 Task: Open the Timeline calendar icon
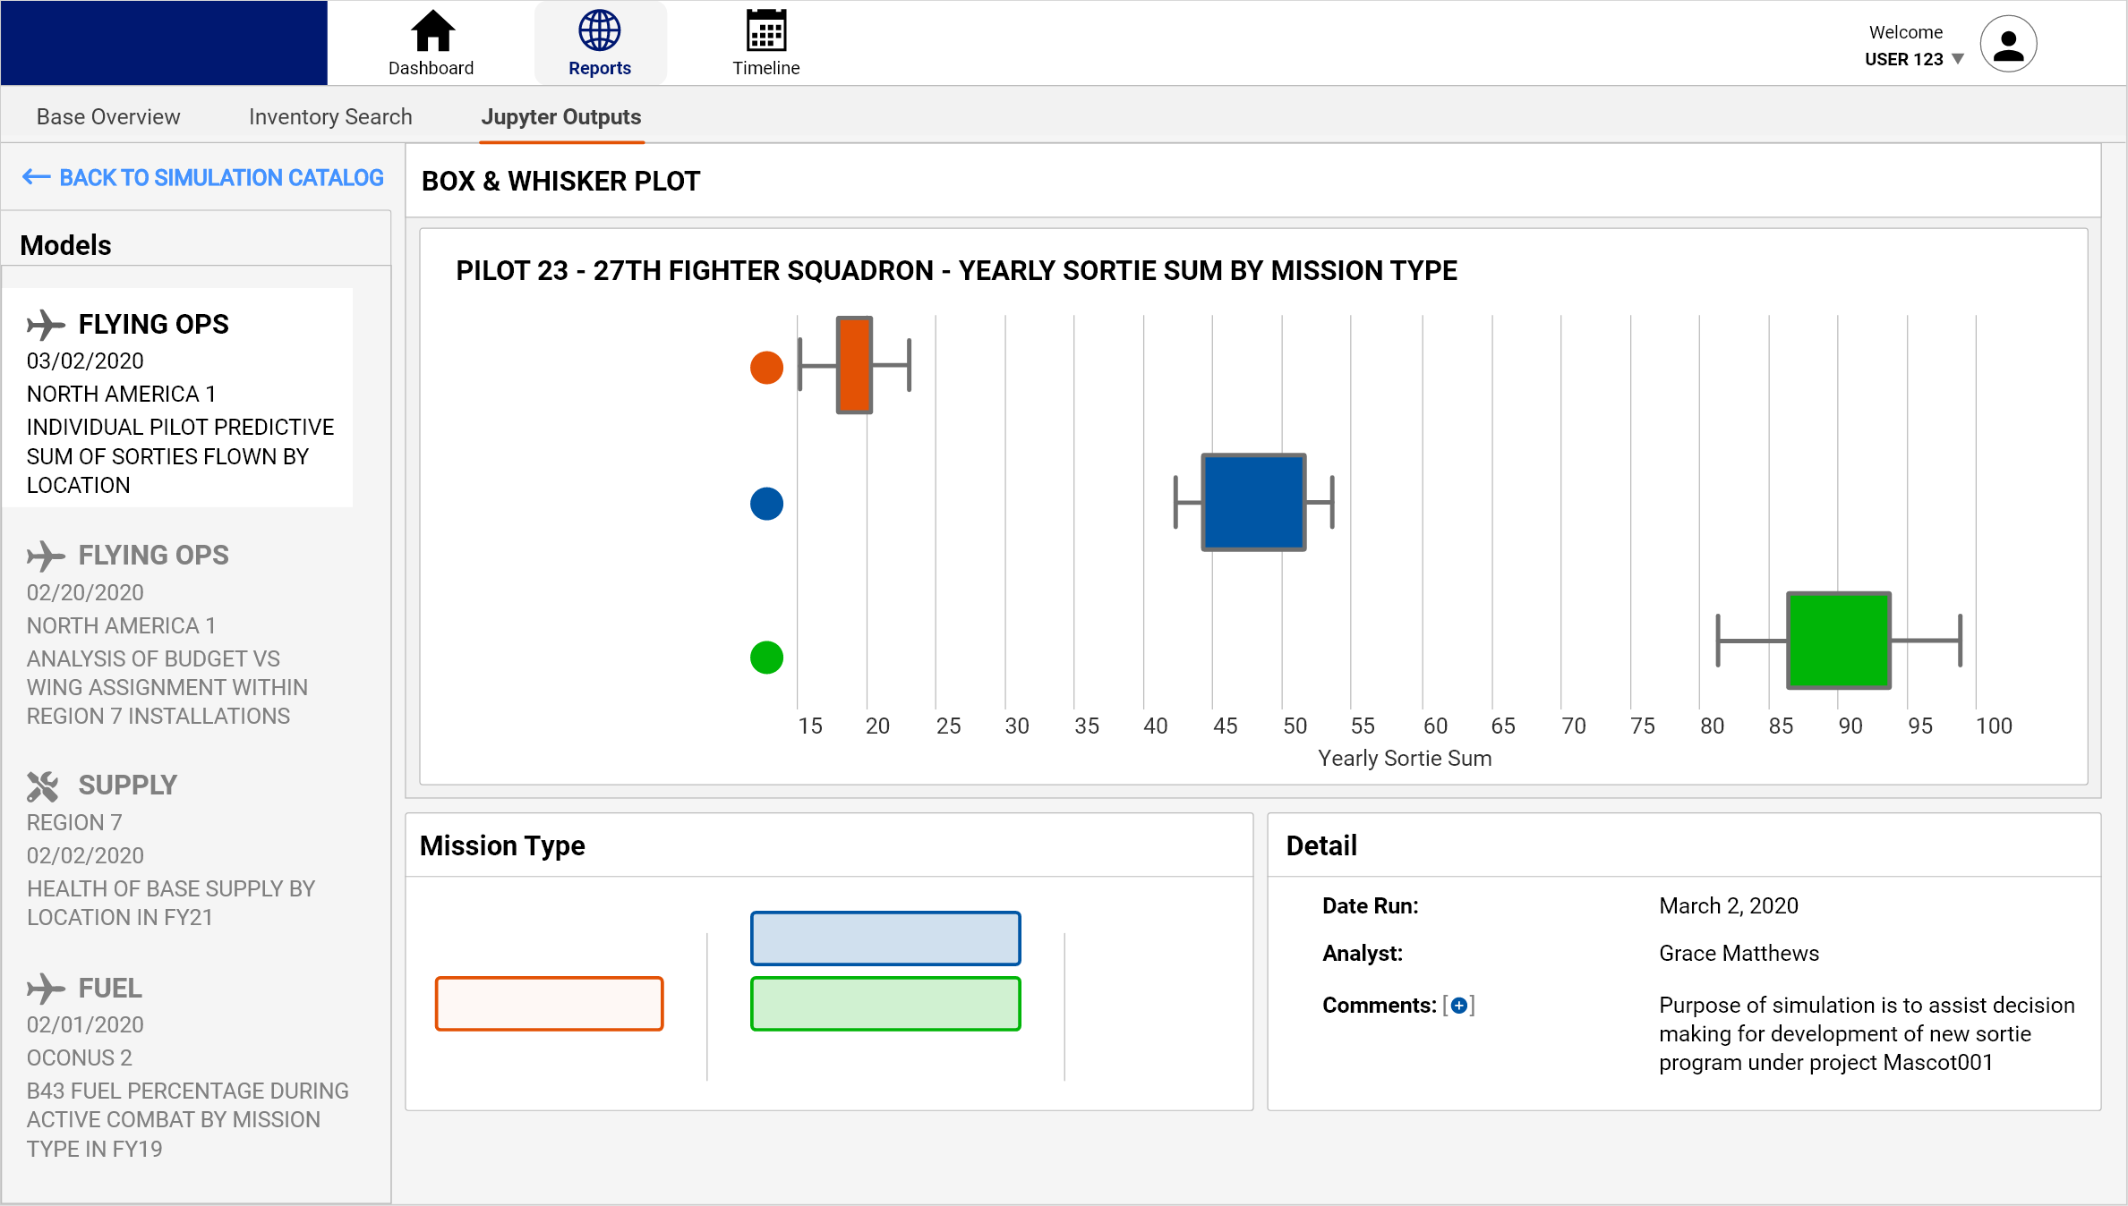pyautogui.click(x=765, y=30)
